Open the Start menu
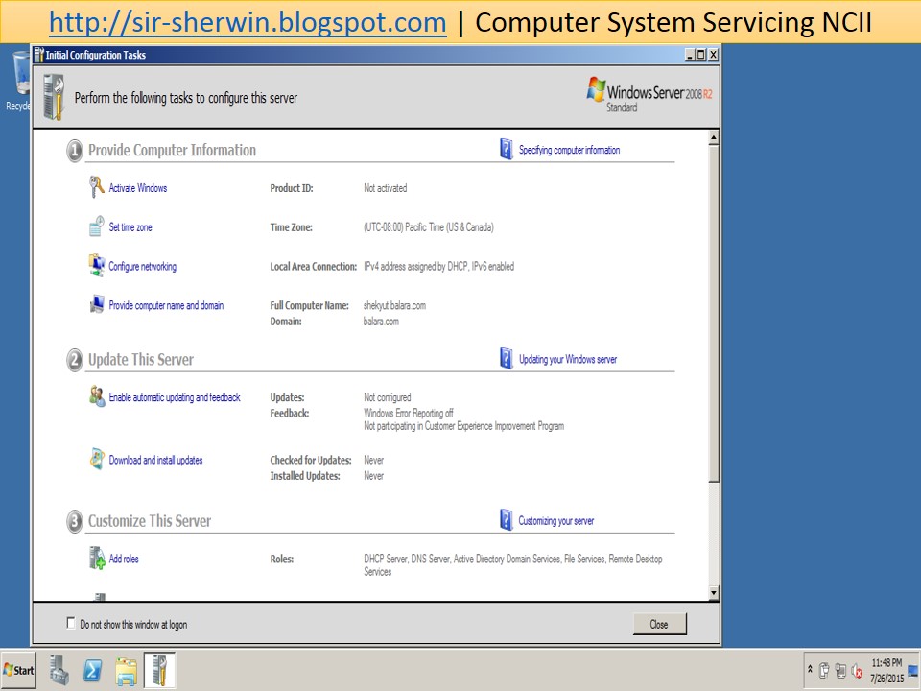 click(x=17, y=670)
